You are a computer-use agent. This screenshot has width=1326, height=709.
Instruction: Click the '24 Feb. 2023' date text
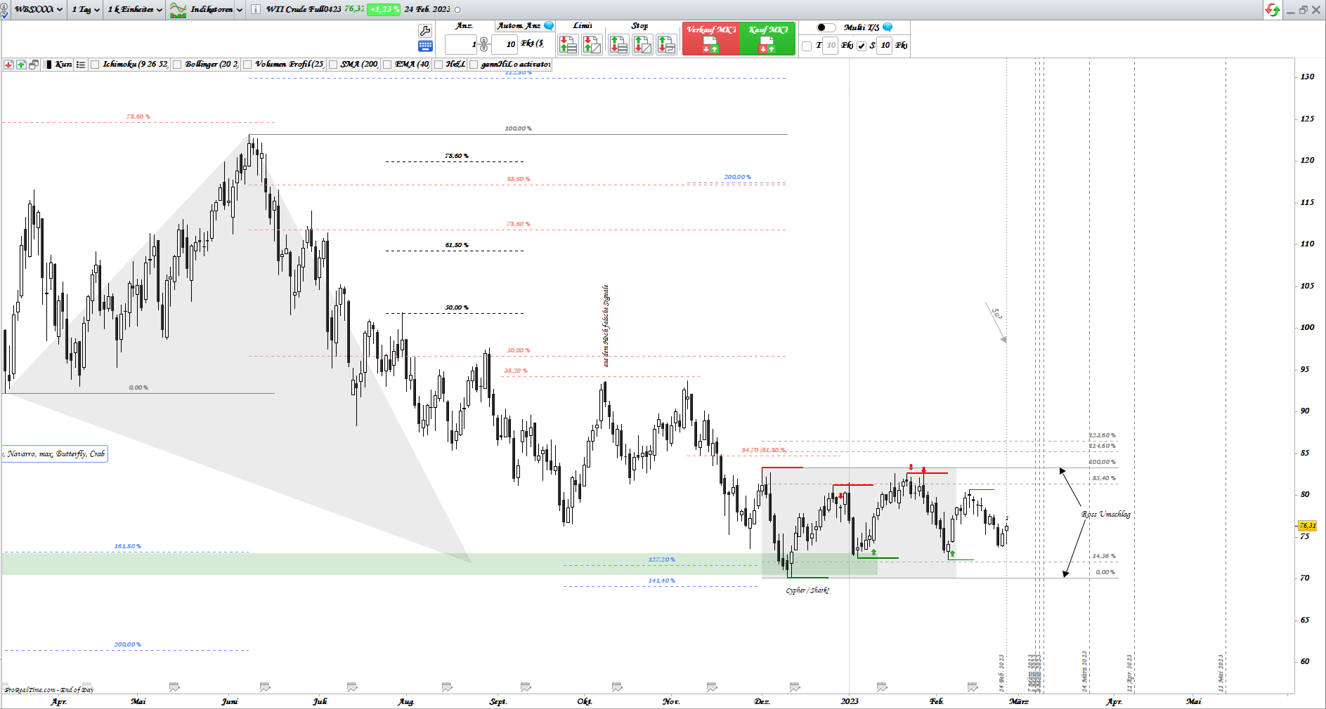[x=427, y=10]
